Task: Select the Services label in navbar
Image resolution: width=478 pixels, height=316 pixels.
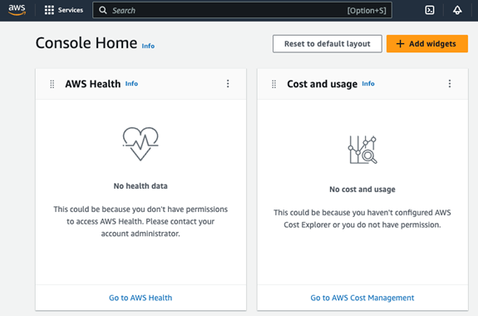Action: pyautogui.click(x=71, y=10)
